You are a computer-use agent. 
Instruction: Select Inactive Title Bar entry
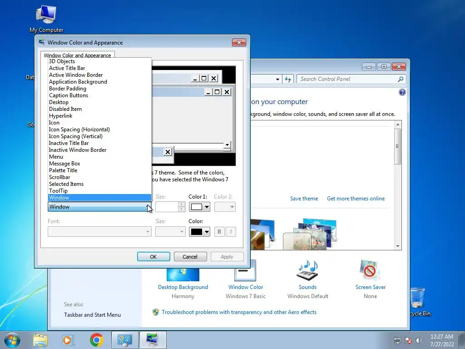(x=99, y=143)
